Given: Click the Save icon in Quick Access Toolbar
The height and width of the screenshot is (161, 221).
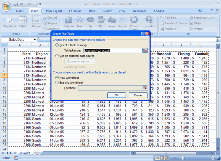Looking at the screenshot, I should tap(16, 4).
